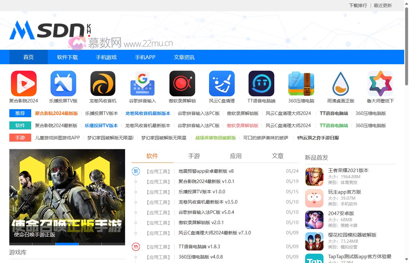Switch to the 软件下载 navigation menu
The height and width of the screenshot is (263, 409).
(x=67, y=57)
